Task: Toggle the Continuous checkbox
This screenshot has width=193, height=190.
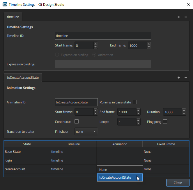Action: 77,122
